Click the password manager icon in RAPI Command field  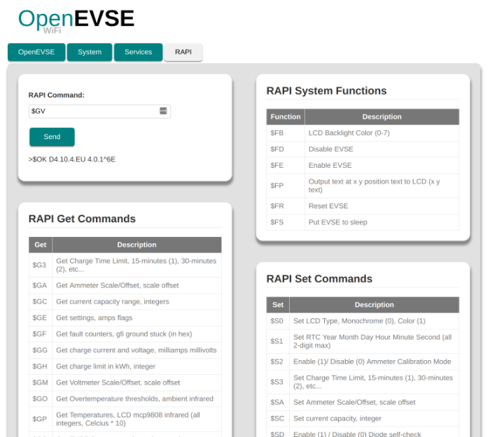(x=163, y=110)
